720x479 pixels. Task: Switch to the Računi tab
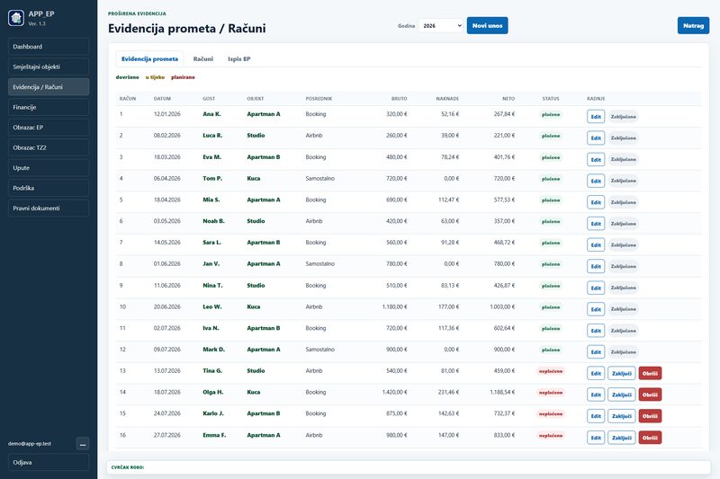pos(203,59)
